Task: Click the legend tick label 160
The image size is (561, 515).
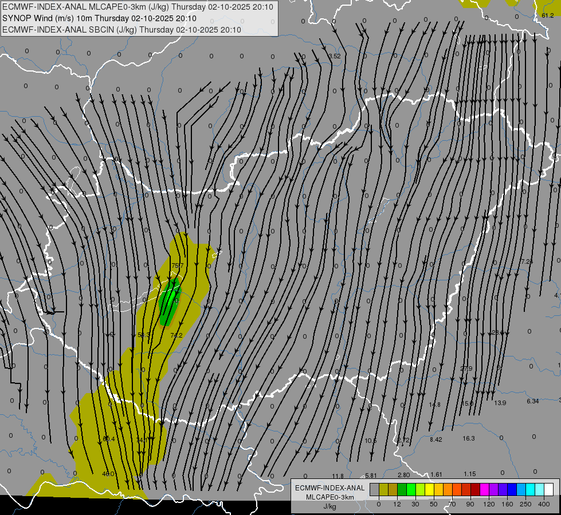Action: (507, 504)
